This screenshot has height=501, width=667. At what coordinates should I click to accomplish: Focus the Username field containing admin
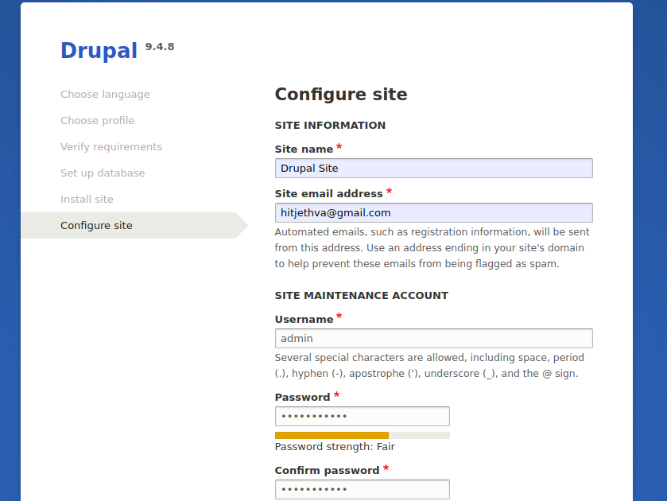(x=433, y=339)
